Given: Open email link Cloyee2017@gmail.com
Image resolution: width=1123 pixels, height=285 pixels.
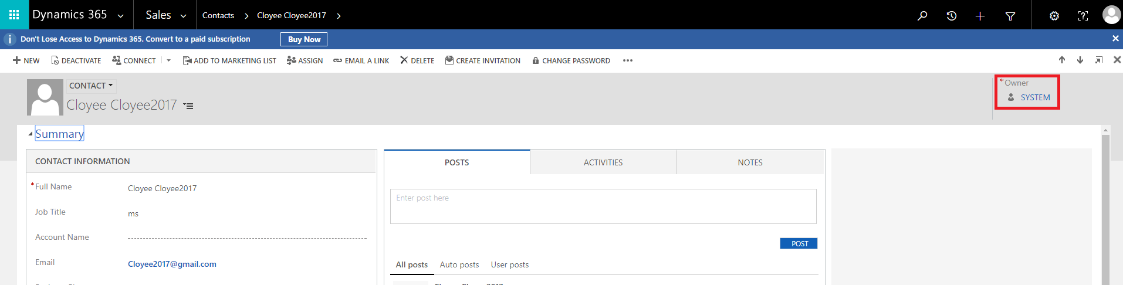Looking at the screenshot, I should coord(172,264).
